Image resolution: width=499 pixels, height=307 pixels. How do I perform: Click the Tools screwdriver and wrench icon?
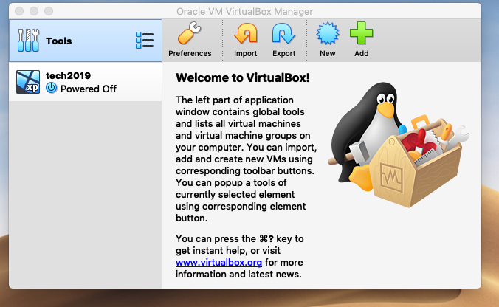click(28, 41)
